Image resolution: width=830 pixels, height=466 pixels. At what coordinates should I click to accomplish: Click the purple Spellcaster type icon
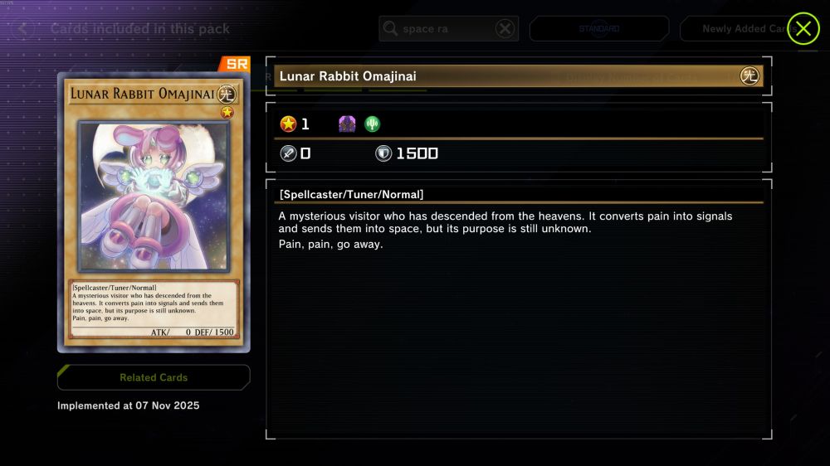click(347, 124)
